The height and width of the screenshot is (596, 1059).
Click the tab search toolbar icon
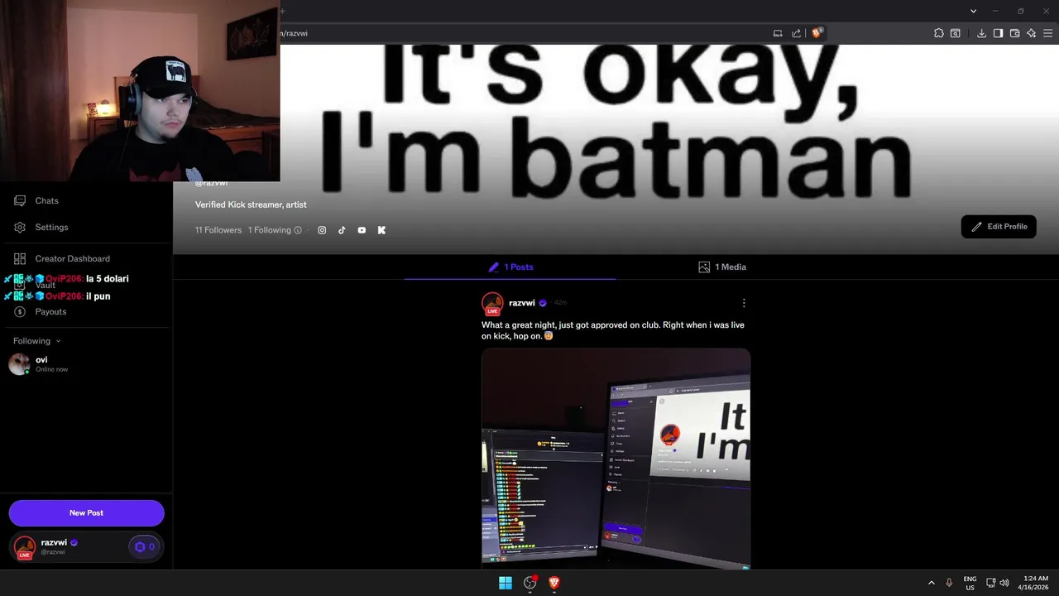tap(955, 33)
